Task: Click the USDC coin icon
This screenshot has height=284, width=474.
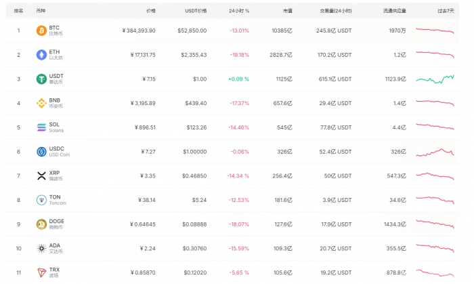Action: coord(41,151)
